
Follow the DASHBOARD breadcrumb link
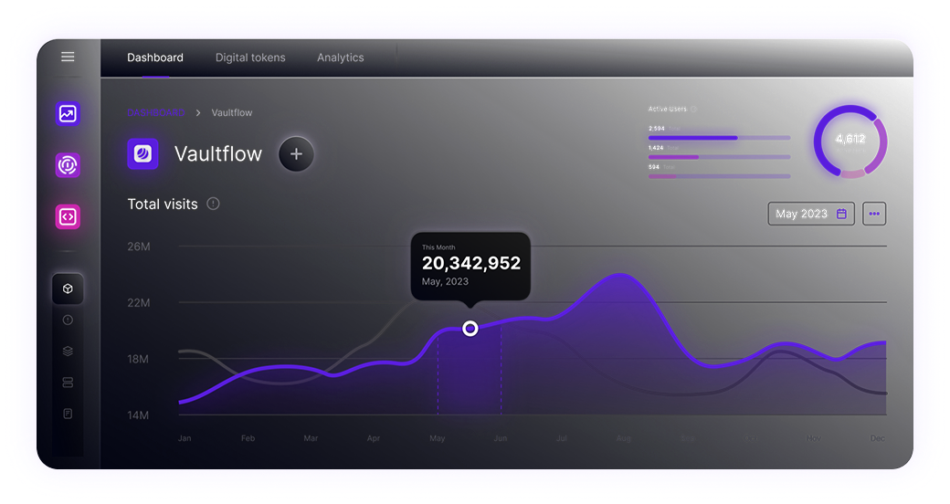155,113
